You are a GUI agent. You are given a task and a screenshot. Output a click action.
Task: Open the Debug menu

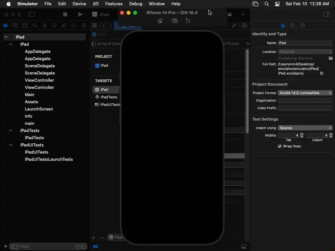point(135,4)
